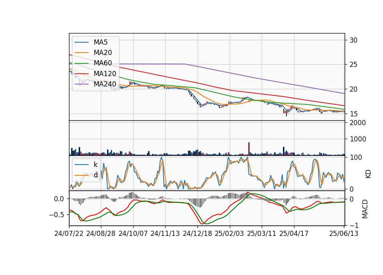383x275 pixels.
Task: Click the 24/07/22 date axis label
Action: pos(69,234)
